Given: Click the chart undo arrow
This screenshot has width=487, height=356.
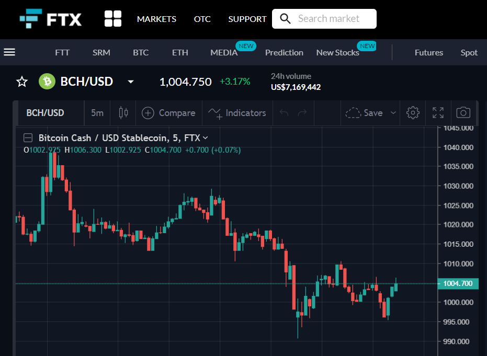Looking at the screenshot, I should pos(284,113).
